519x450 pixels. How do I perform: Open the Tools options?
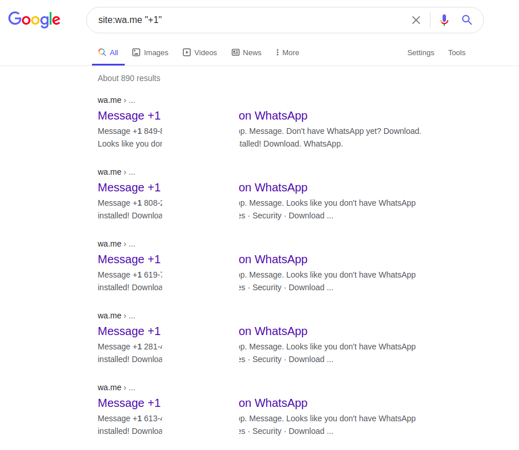[456, 52]
